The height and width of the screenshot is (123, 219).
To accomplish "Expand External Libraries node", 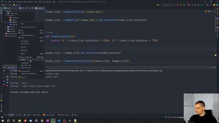I will tap(4, 33).
